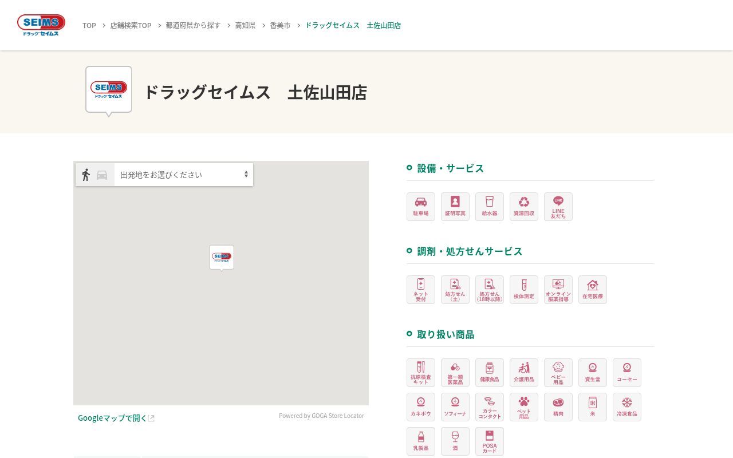
Task: Click the ドラッグセイムス 土佐山田店 page title
Action: (255, 92)
